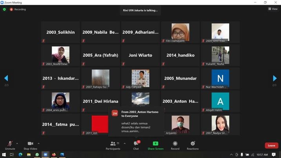Click the red Leave button
Viewport: 281px width, 158px height.
pyautogui.click(x=271, y=145)
